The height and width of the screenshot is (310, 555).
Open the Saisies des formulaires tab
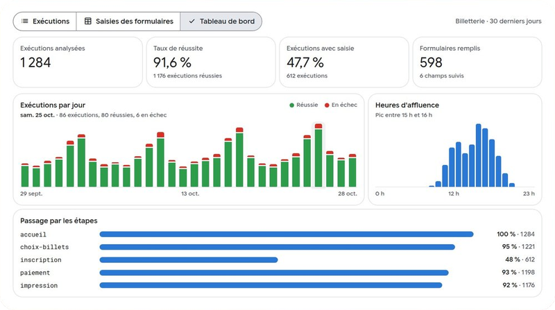point(128,21)
